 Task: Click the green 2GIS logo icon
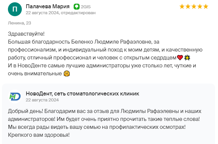tap(77, 7)
